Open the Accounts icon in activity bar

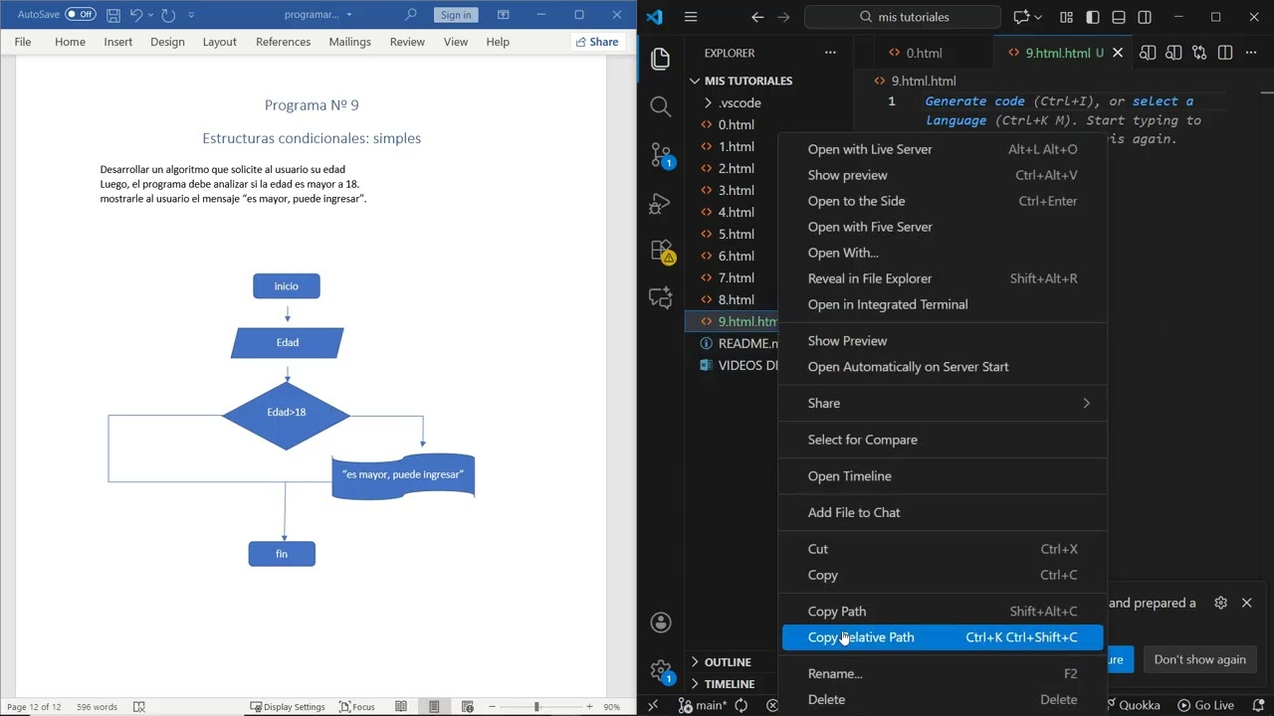661,623
